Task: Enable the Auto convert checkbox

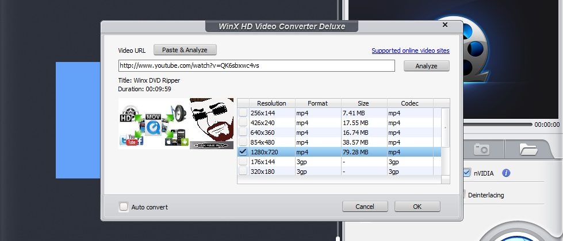Action: (123, 207)
